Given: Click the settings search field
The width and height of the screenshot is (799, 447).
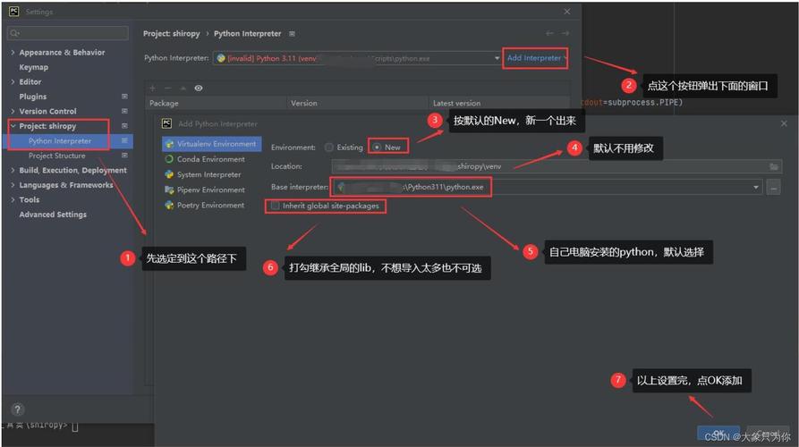Looking at the screenshot, I should 68,33.
